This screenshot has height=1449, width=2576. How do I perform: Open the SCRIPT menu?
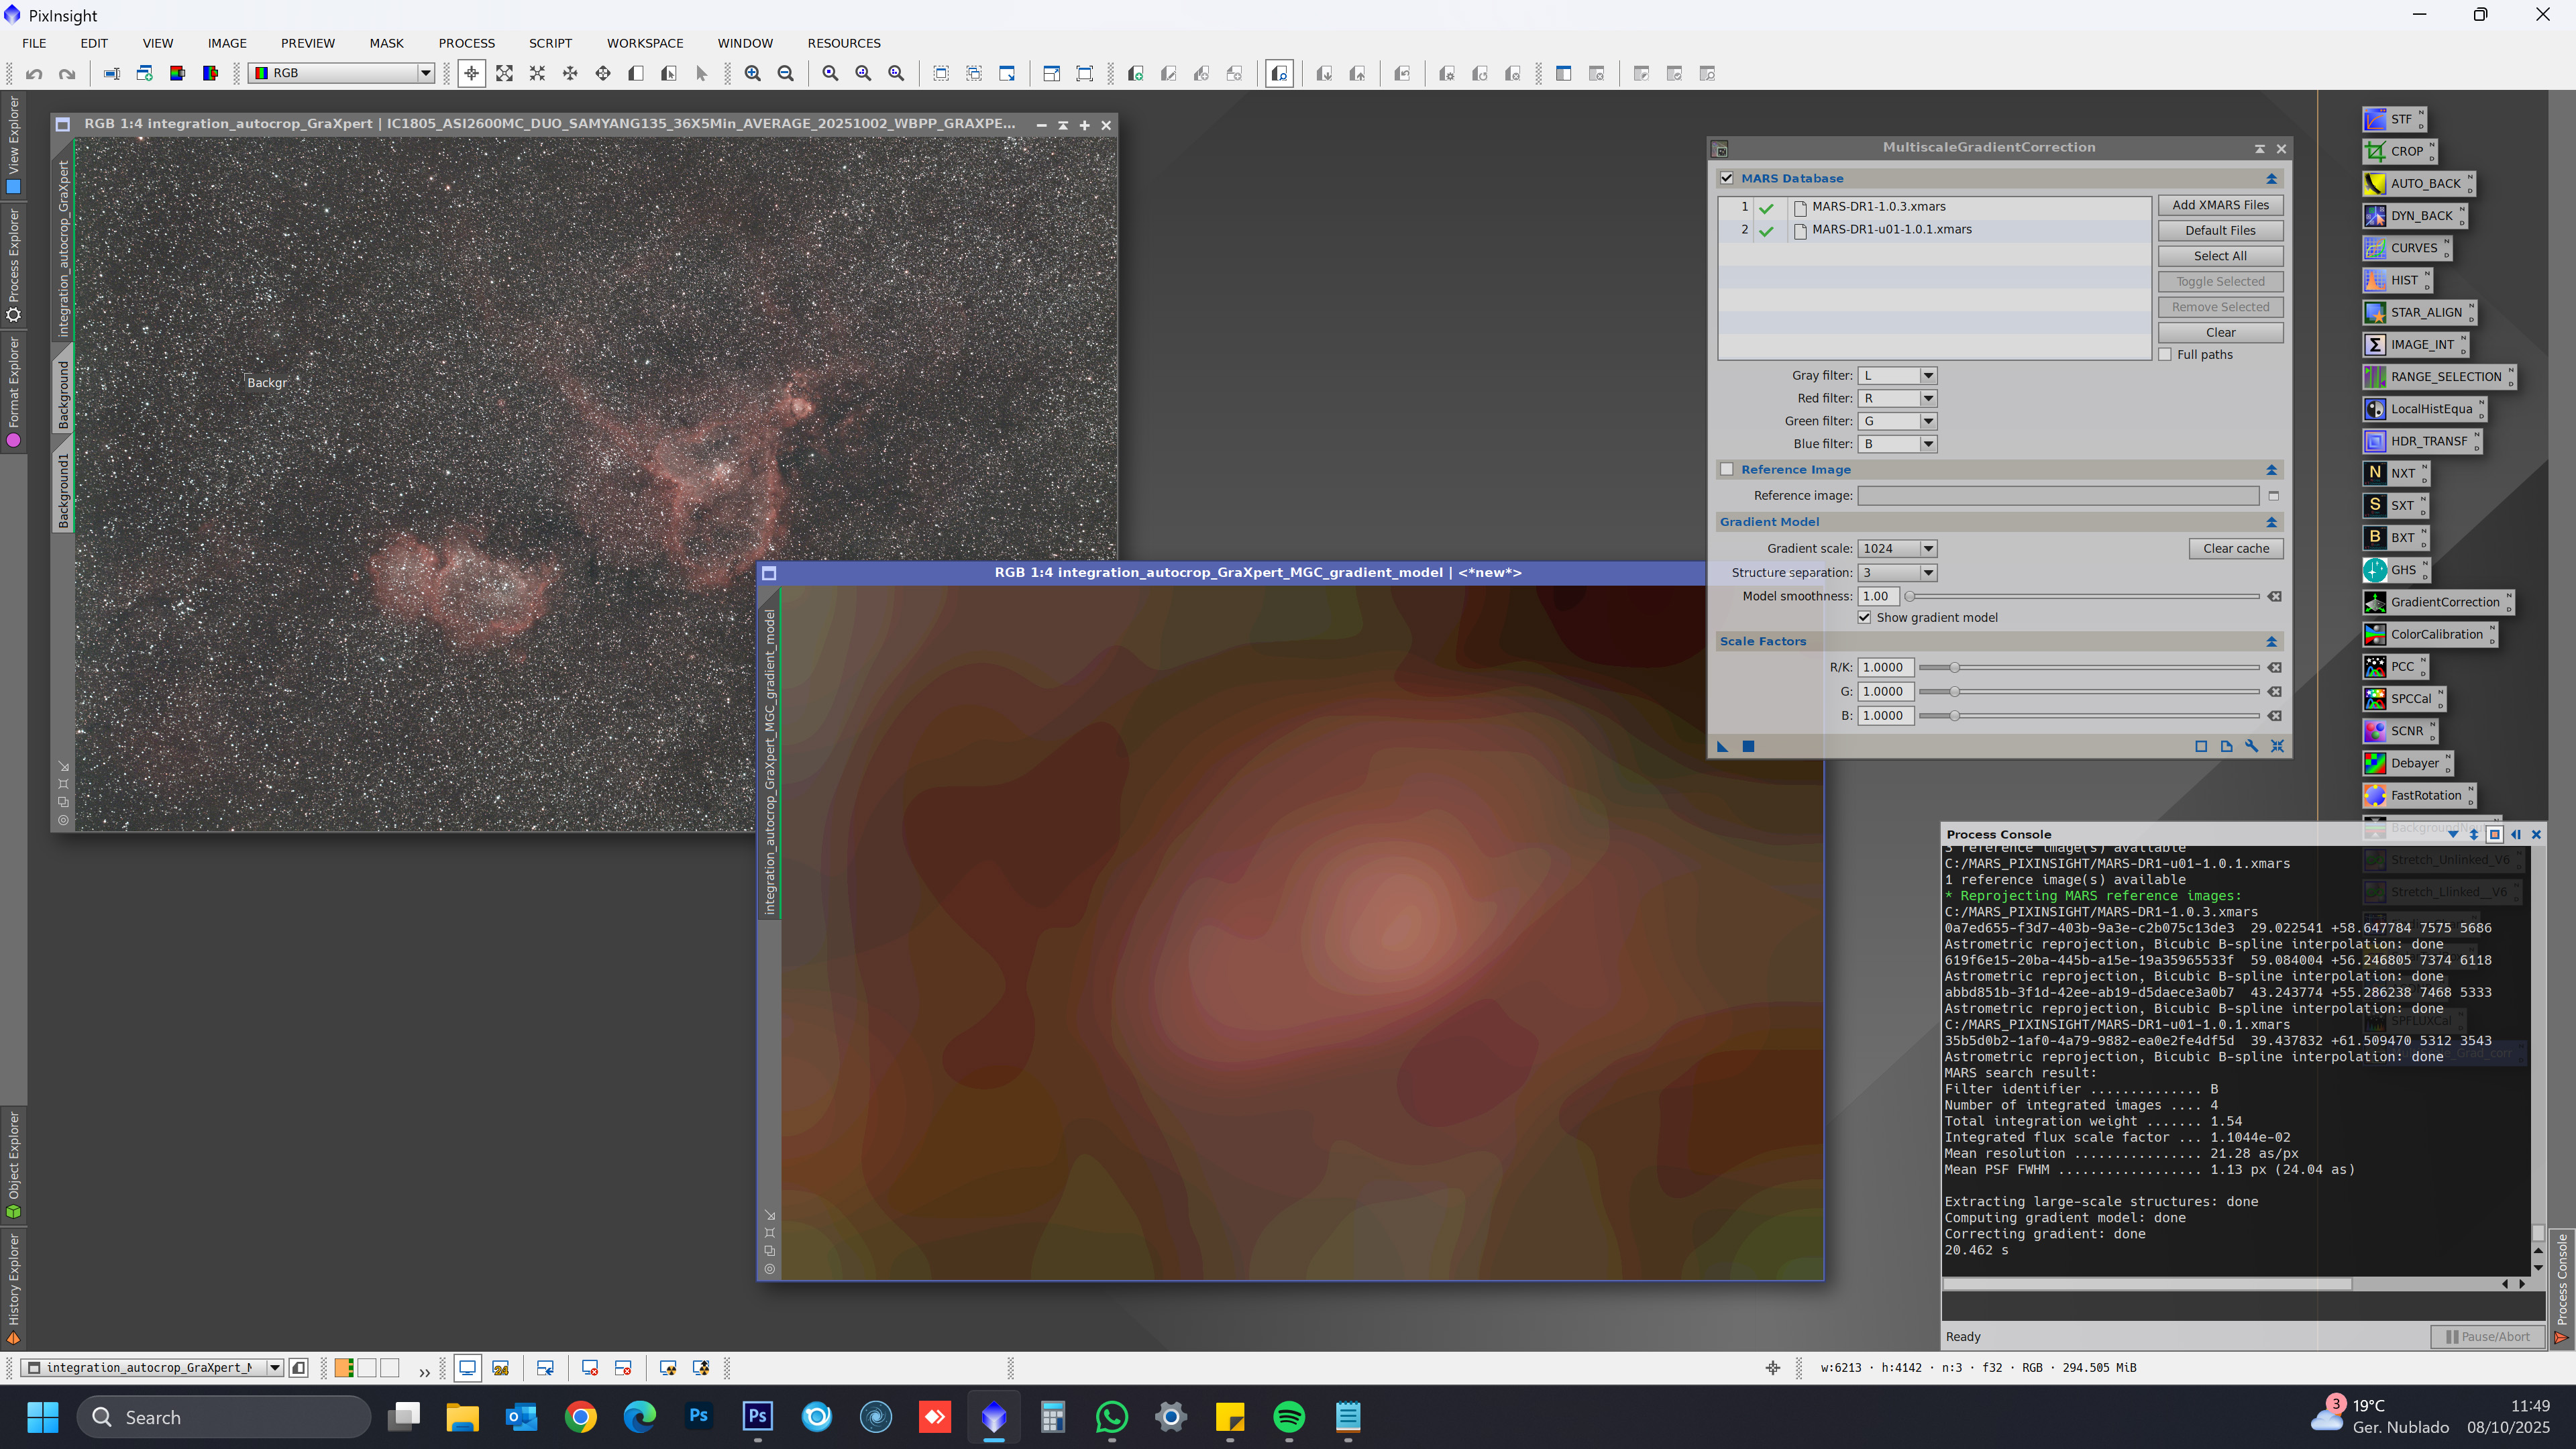550,43
